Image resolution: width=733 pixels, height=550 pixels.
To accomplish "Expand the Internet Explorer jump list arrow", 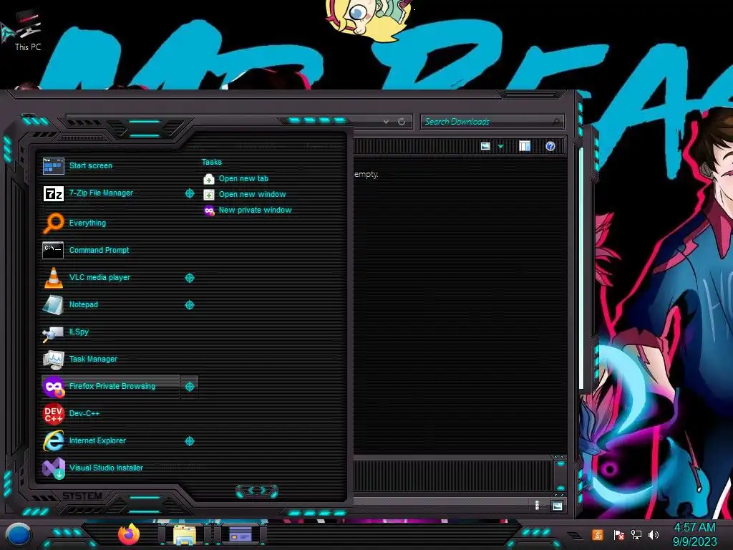I will point(189,441).
